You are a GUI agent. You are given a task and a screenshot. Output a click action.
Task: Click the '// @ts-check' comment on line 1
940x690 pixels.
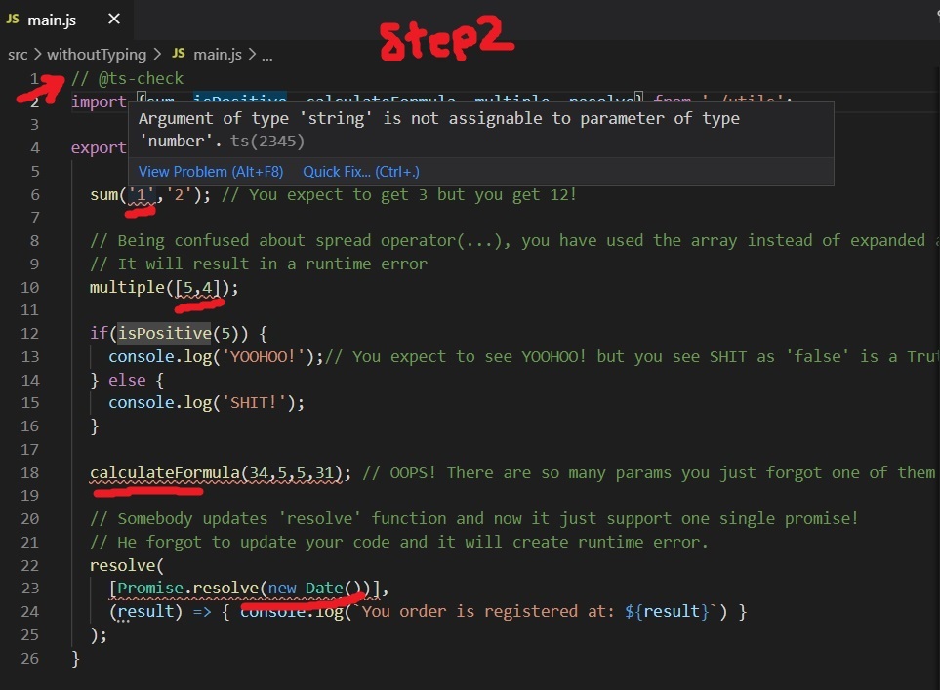pyautogui.click(x=126, y=78)
